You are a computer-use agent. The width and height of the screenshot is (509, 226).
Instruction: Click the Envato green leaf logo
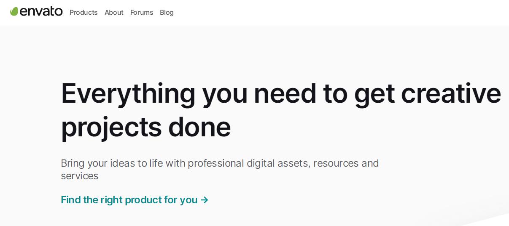pyautogui.click(x=14, y=11)
